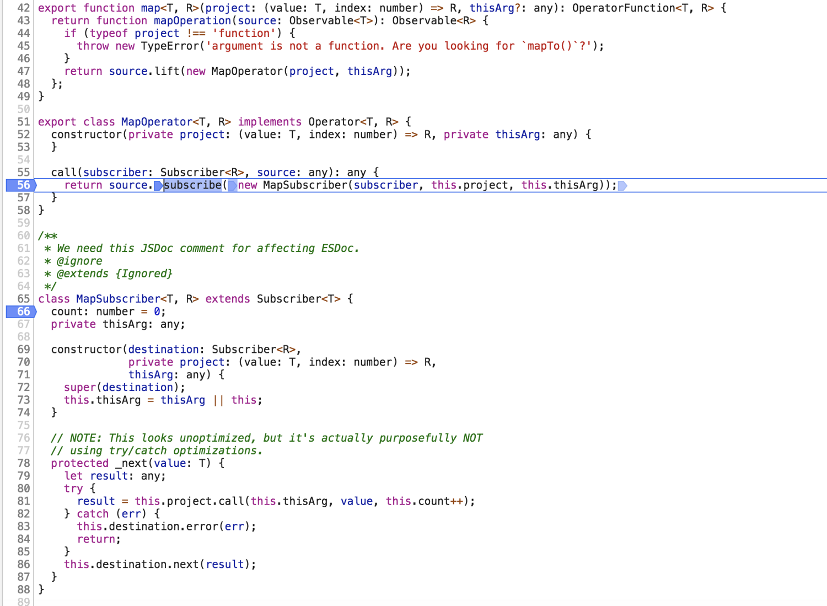This screenshot has height=606, width=827.
Task: Click the inline breakpoint marker before new MapSubscriber
Action: click(232, 185)
